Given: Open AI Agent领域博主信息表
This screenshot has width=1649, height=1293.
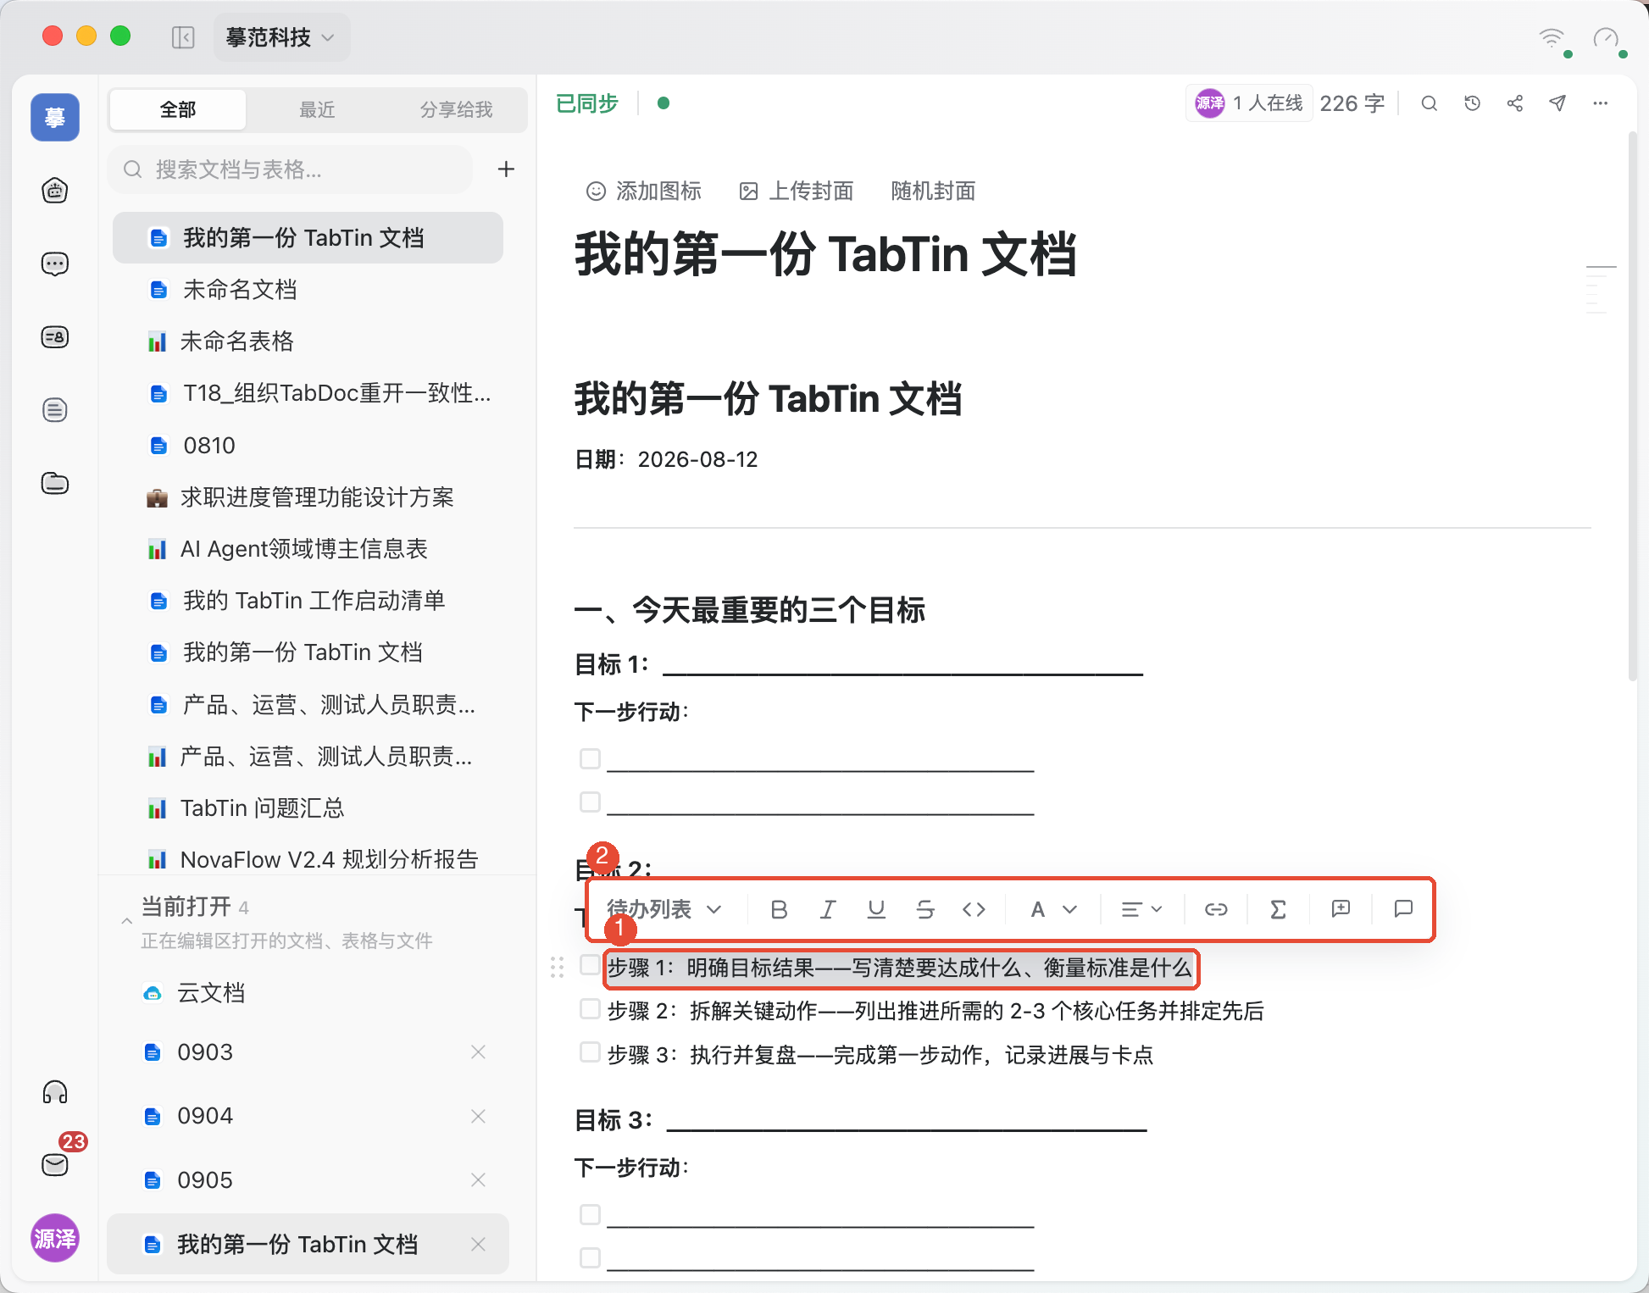Looking at the screenshot, I should [x=308, y=549].
